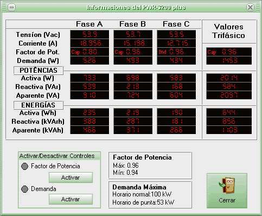The width and height of the screenshot is (262, 216).
Task: Select Fase A active power 733
Action: click(90, 78)
